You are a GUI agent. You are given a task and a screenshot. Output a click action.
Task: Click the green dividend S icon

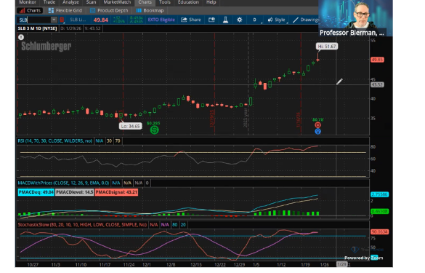pos(154,130)
